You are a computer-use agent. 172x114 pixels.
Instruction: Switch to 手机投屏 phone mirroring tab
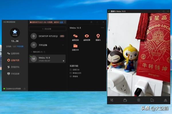tap(13, 74)
